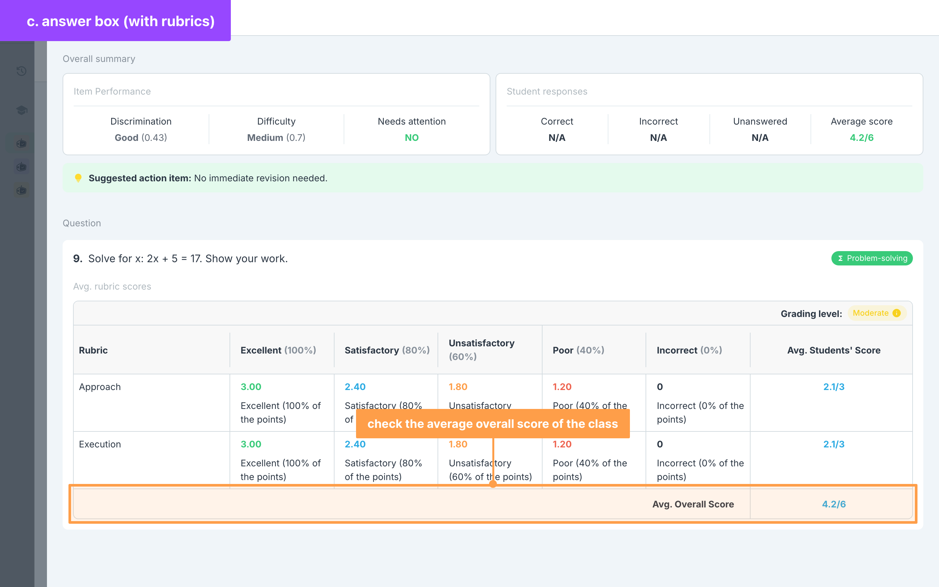The image size is (939, 587).
Task: Click the Discrimination Good (0.43) metric
Action: coord(141,130)
